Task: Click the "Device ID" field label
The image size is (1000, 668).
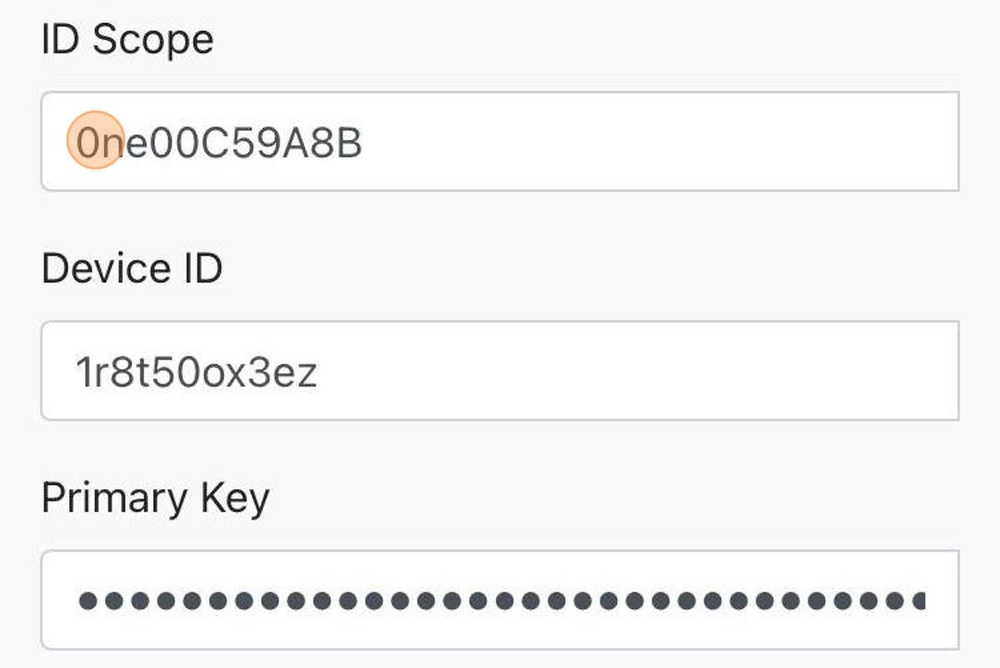Action: [132, 269]
